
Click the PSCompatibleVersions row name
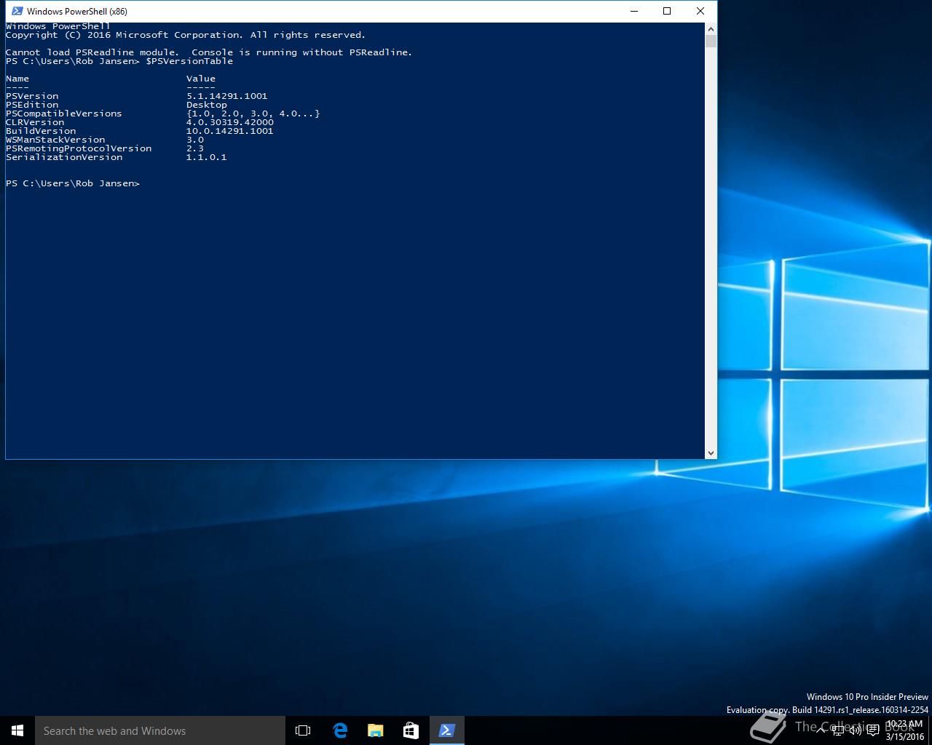coord(64,113)
